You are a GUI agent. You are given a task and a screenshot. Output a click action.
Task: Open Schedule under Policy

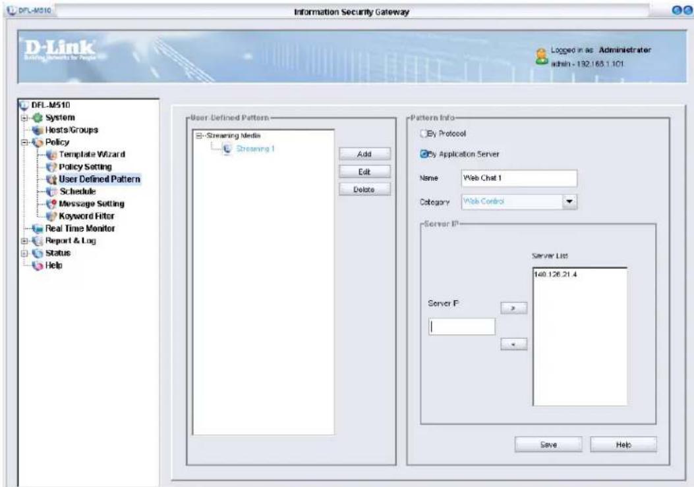[x=78, y=192]
